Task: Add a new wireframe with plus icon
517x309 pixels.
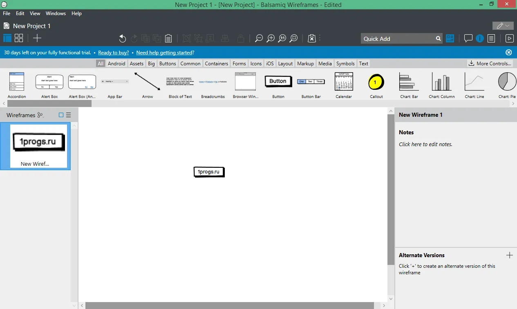Action: [x=37, y=38]
